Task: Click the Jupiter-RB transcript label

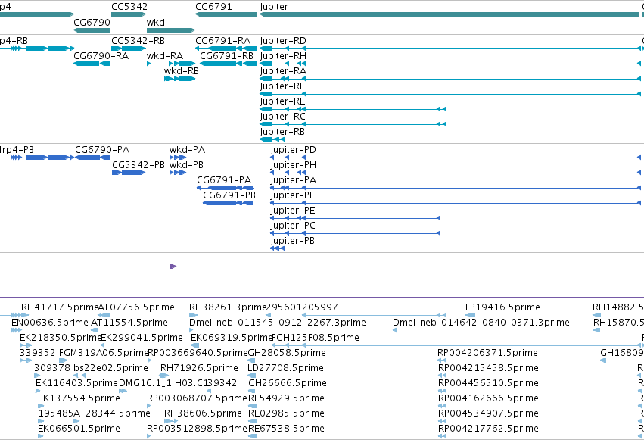Action: tap(282, 132)
